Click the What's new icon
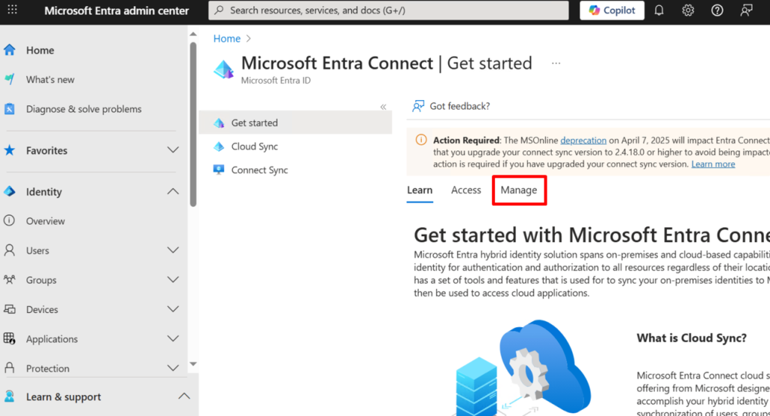 tap(10, 79)
